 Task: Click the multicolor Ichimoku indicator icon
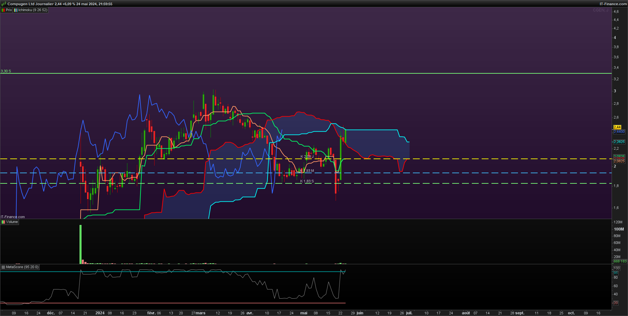click(x=15, y=10)
